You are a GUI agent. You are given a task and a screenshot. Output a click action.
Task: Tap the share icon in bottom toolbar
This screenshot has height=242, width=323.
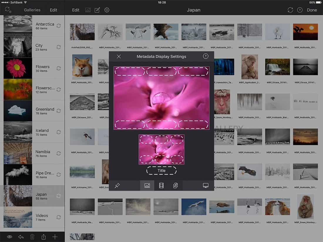(x=44, y=237)
